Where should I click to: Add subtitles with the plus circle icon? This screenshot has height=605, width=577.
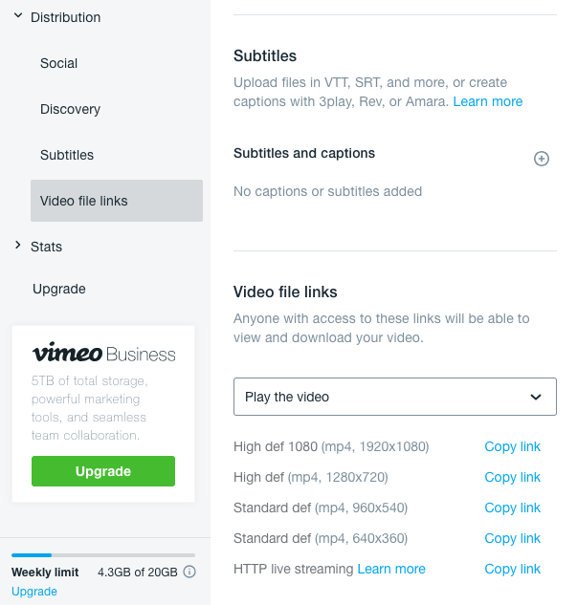click(x=541, y=159)
